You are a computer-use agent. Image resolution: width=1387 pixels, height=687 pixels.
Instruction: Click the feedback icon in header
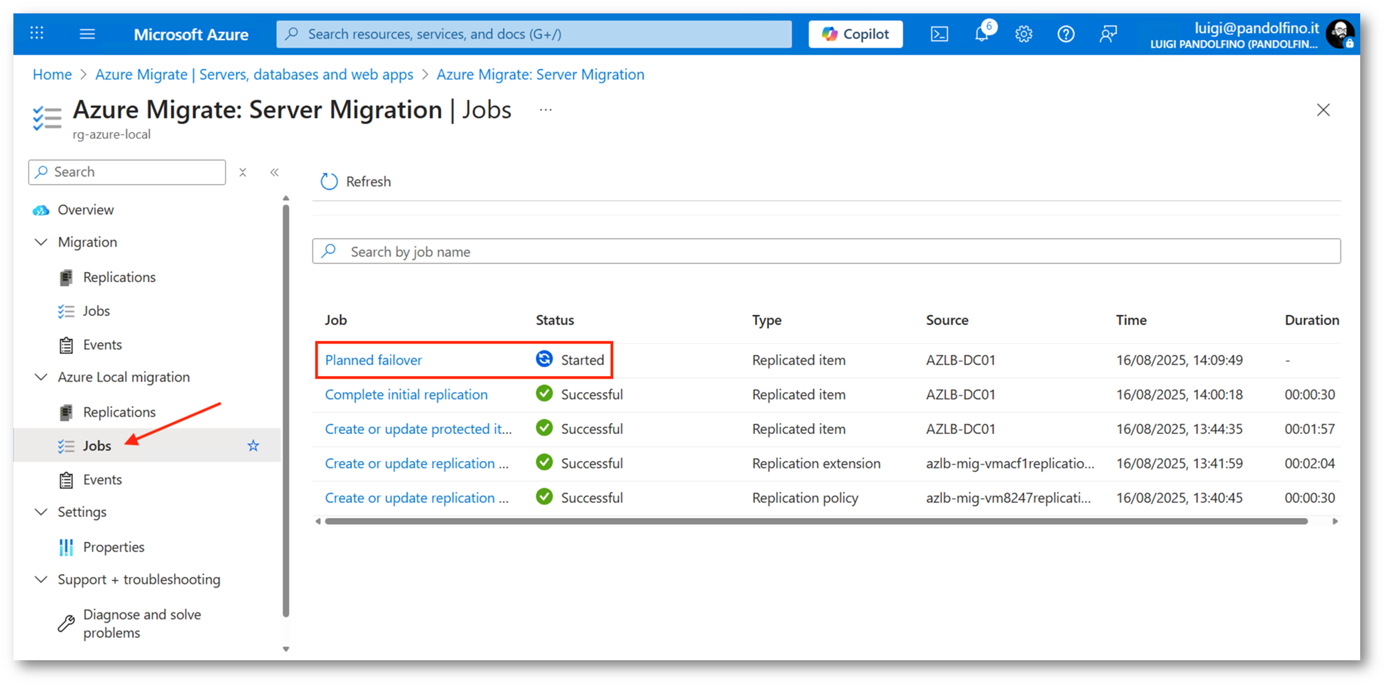pos(1108,34)
